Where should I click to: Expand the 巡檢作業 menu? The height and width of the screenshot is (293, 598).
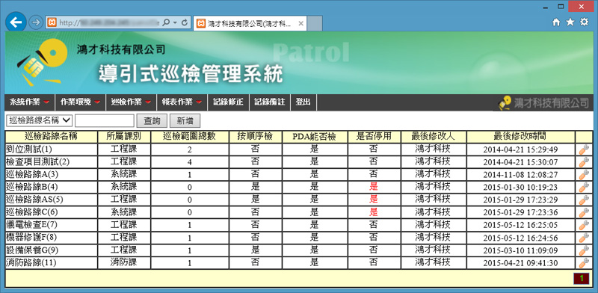tap(132, 102)
